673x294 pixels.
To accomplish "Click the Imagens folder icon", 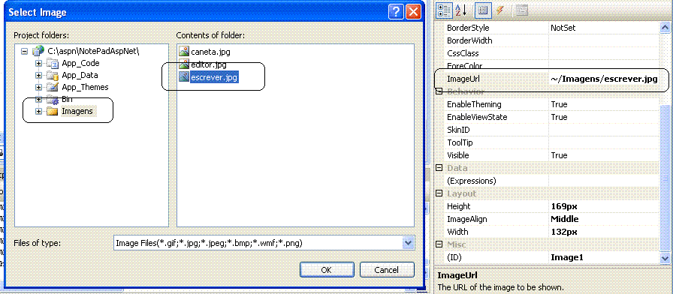I will (x=53, y=112).
